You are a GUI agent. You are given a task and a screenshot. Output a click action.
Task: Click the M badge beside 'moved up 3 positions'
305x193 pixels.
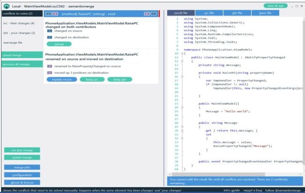[x=50, y=73]
